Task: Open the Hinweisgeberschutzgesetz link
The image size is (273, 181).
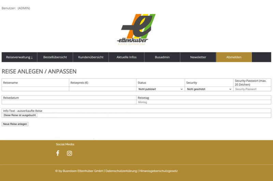Action: (x=158, y=171)
